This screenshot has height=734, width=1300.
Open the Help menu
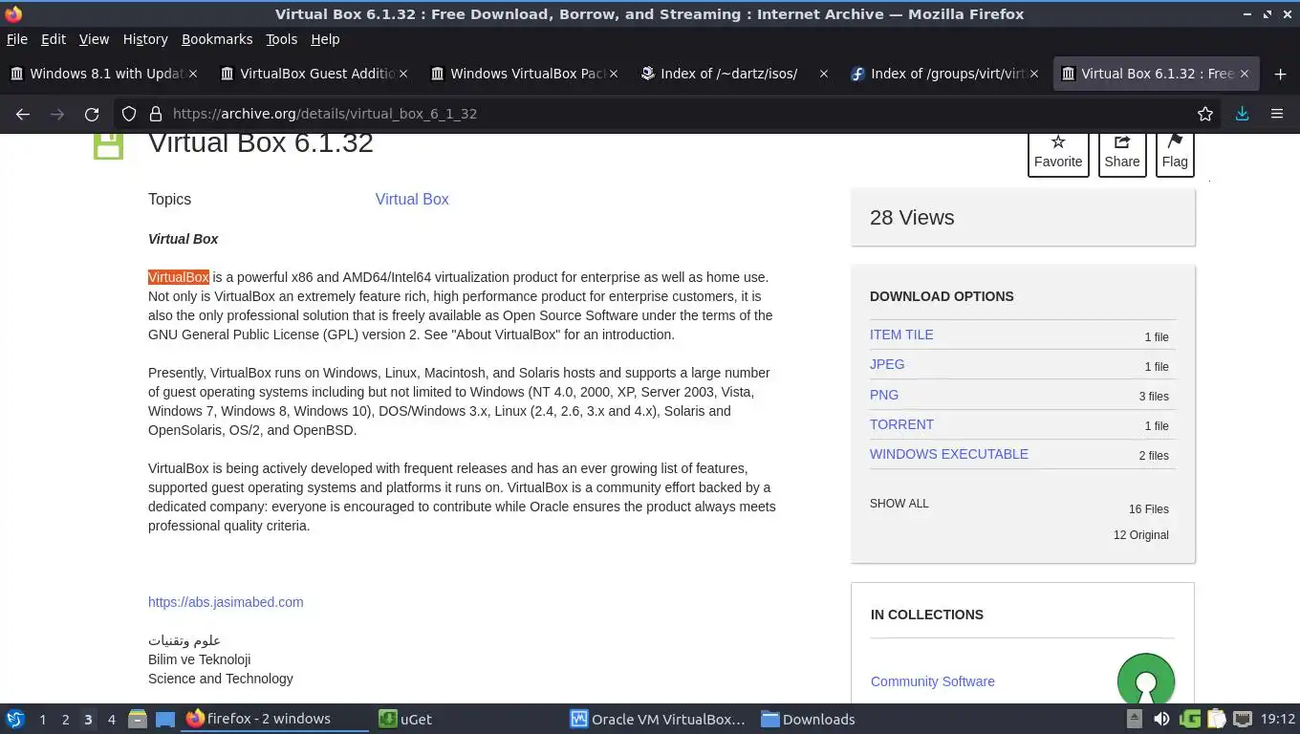tap(325, 39)
